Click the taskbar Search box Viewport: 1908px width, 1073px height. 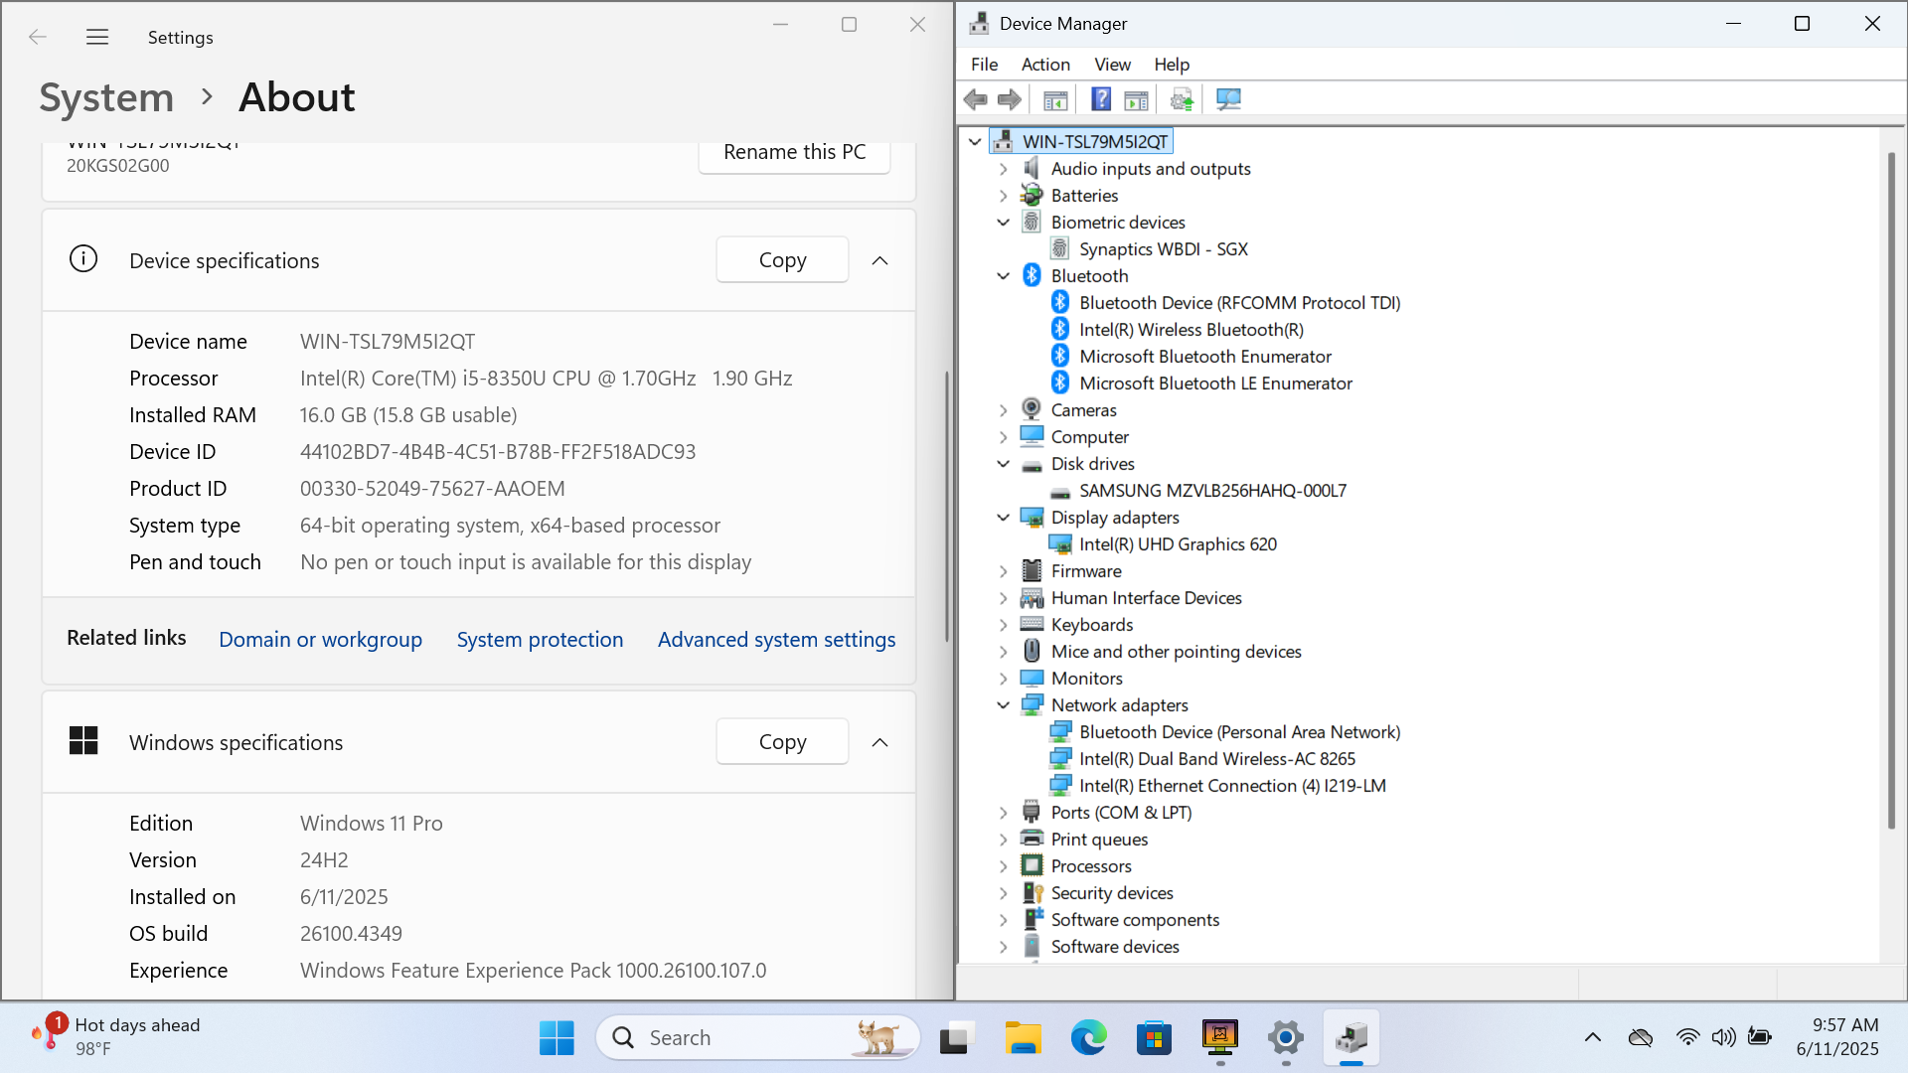point(757,1038)
